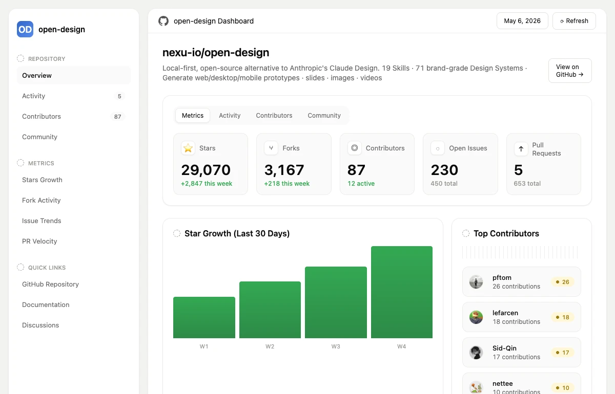Viewport: 615px width, 394px height.
Task: Click the Refresh button
Action: (x=574, y=21)
